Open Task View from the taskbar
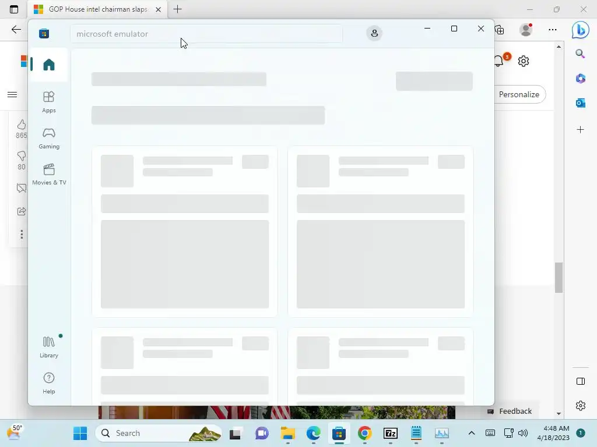This screenshot has height=447, width=597. pos(236,433)
